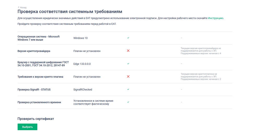Screen dimensions: 261x133
Task: Click the 'Проверка SignalR - STATUS' label
Action: click(x=34, y=90)
